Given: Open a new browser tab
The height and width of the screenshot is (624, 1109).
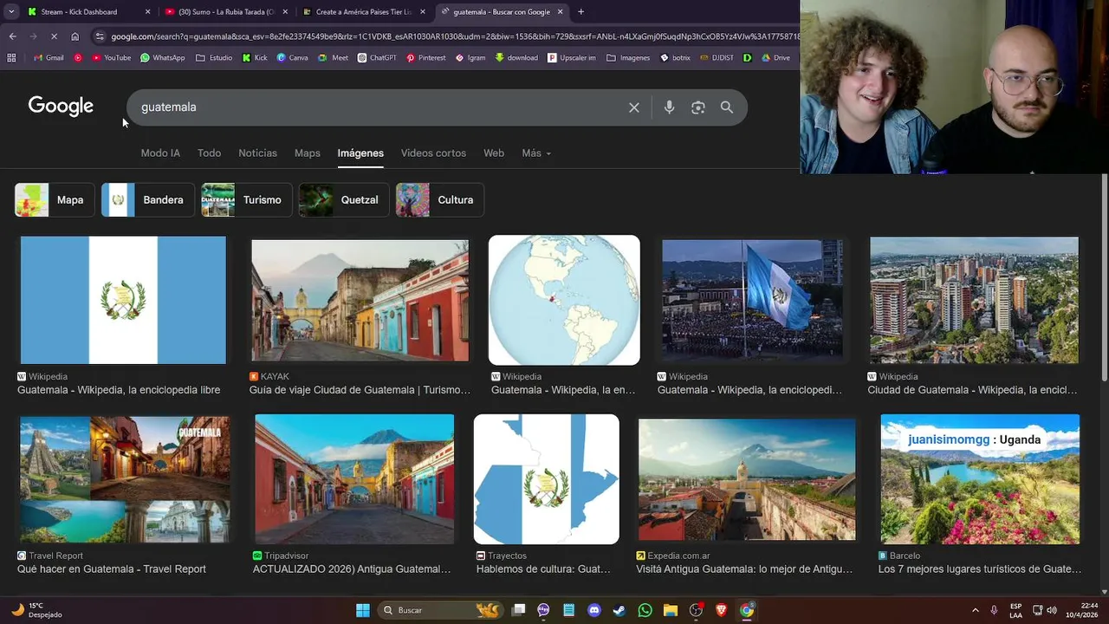Looking at the screenshot, I should pyautogui.click(x=580, y=12).
